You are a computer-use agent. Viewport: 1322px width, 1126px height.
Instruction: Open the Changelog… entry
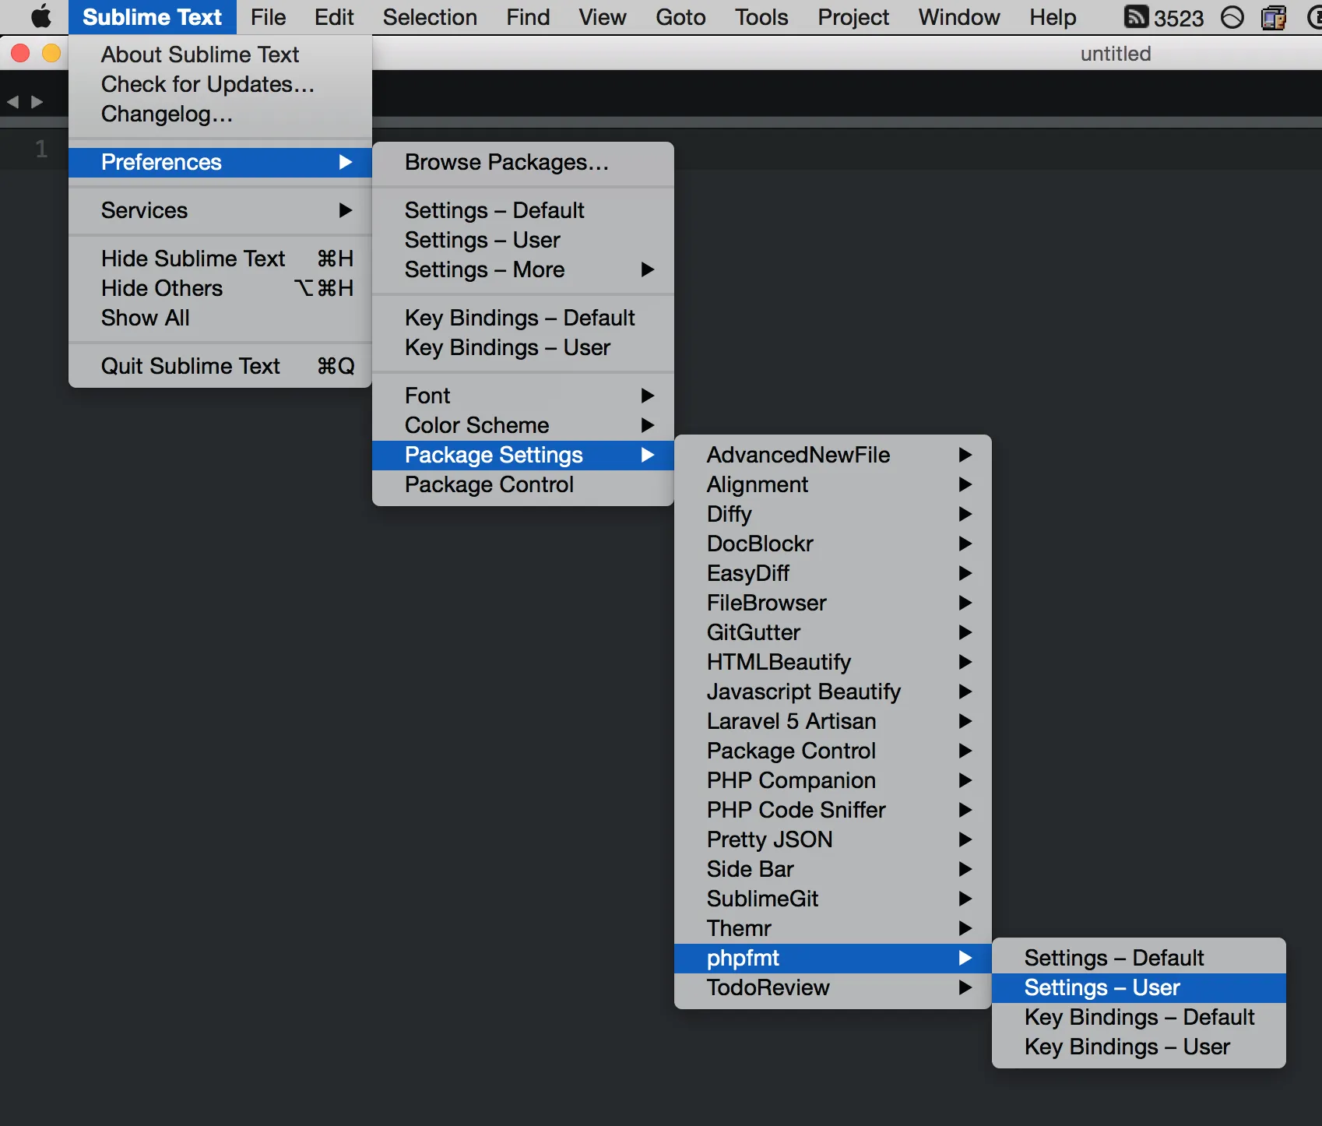coord(220,114)
